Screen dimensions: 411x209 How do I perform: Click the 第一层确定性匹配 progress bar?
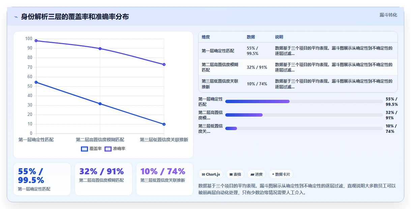pyautogui.click(x=304, y=101)
